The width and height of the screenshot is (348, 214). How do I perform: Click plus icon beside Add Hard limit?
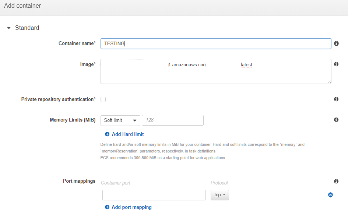(107, 134)
